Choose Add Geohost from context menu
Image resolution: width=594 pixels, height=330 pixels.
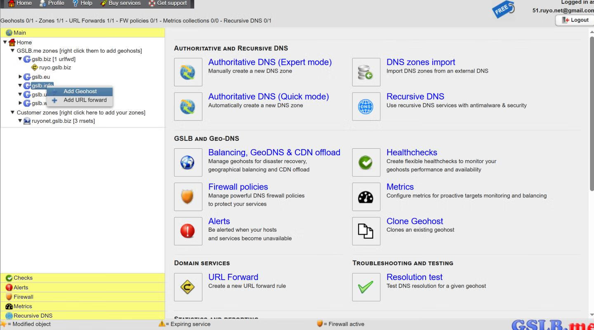tap(80, 91)
